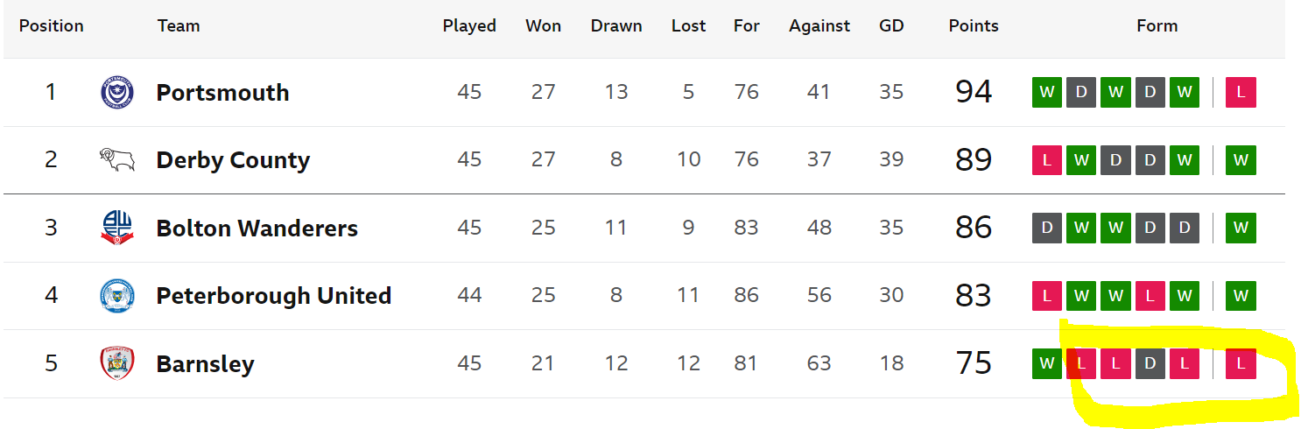This screenshot has width=1301, height=429.
Task: Click the Peterborough United crest icon
Action: coord(117,296)
